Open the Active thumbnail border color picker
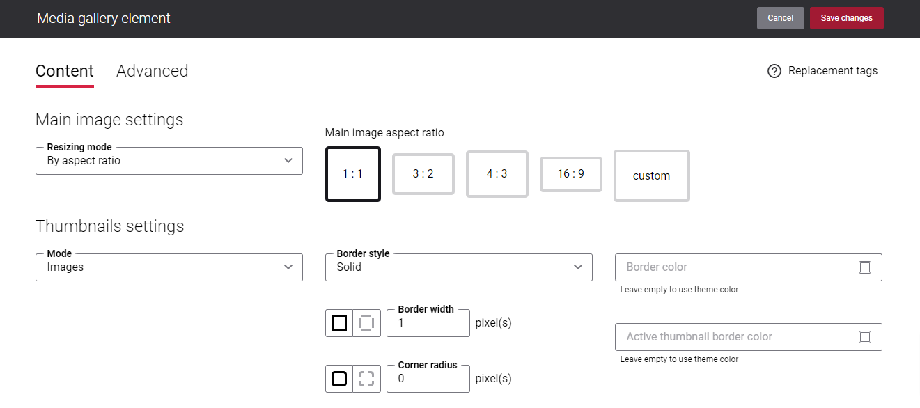This screenshot has height=408, width=920. point(865,337)
